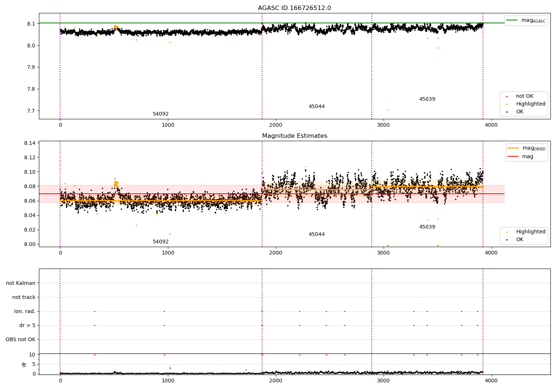
Task: Click x-tick 2000 under the top plot
Action: [x=276, y=125]
